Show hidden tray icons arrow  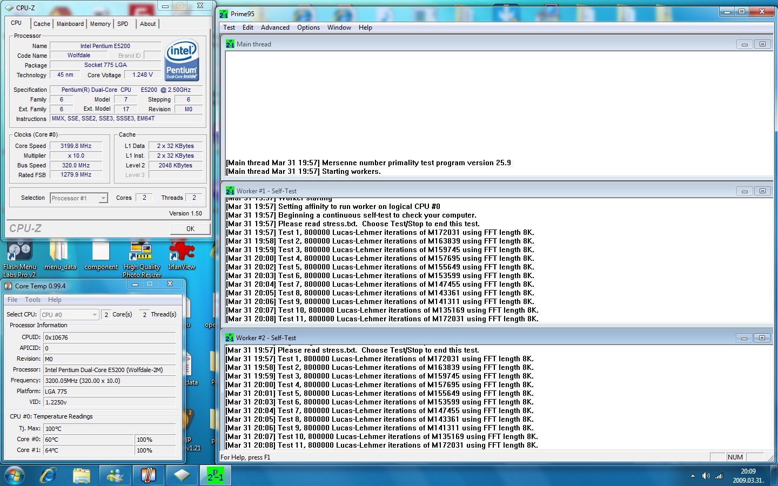693,476
